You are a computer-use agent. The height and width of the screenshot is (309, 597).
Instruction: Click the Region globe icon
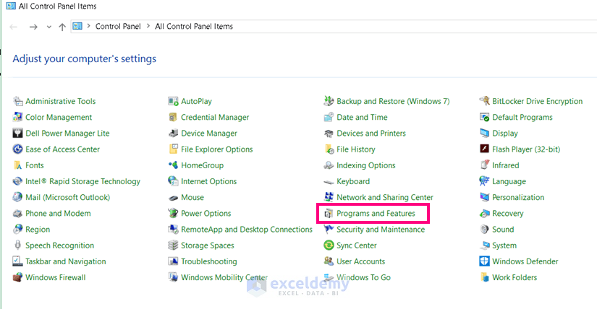[17, 229]
